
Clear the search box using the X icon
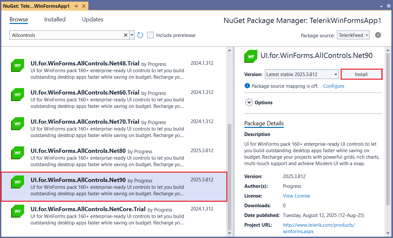point(125,35)
